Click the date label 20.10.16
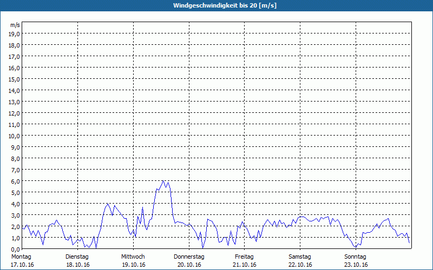 coord(189,265)
